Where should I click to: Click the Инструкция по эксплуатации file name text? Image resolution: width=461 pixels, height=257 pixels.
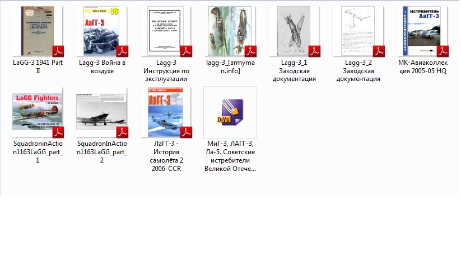pos(166,70)
